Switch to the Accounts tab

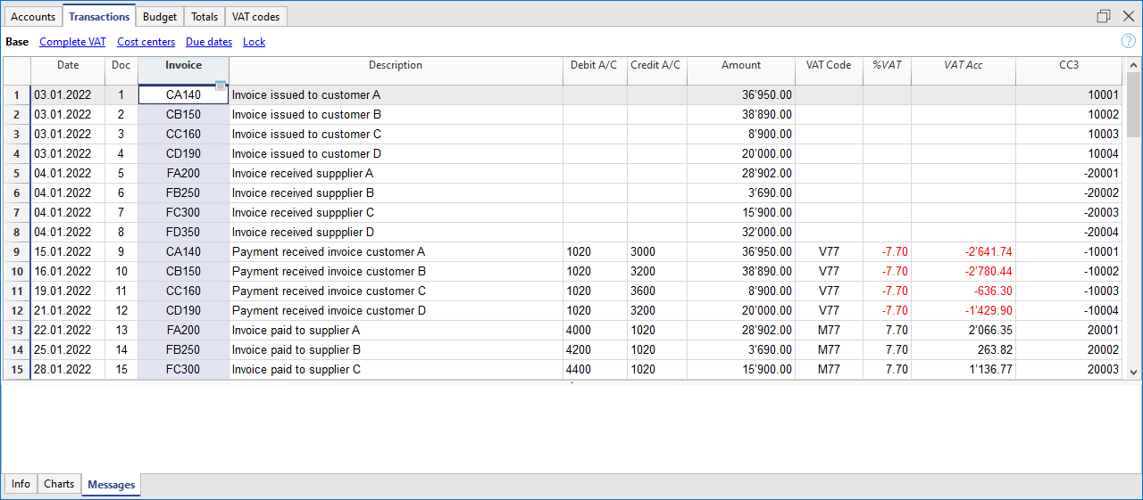(33, 17)
